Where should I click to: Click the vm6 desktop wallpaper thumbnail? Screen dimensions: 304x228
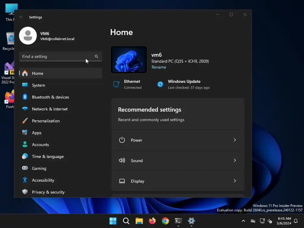click(129, 60)
